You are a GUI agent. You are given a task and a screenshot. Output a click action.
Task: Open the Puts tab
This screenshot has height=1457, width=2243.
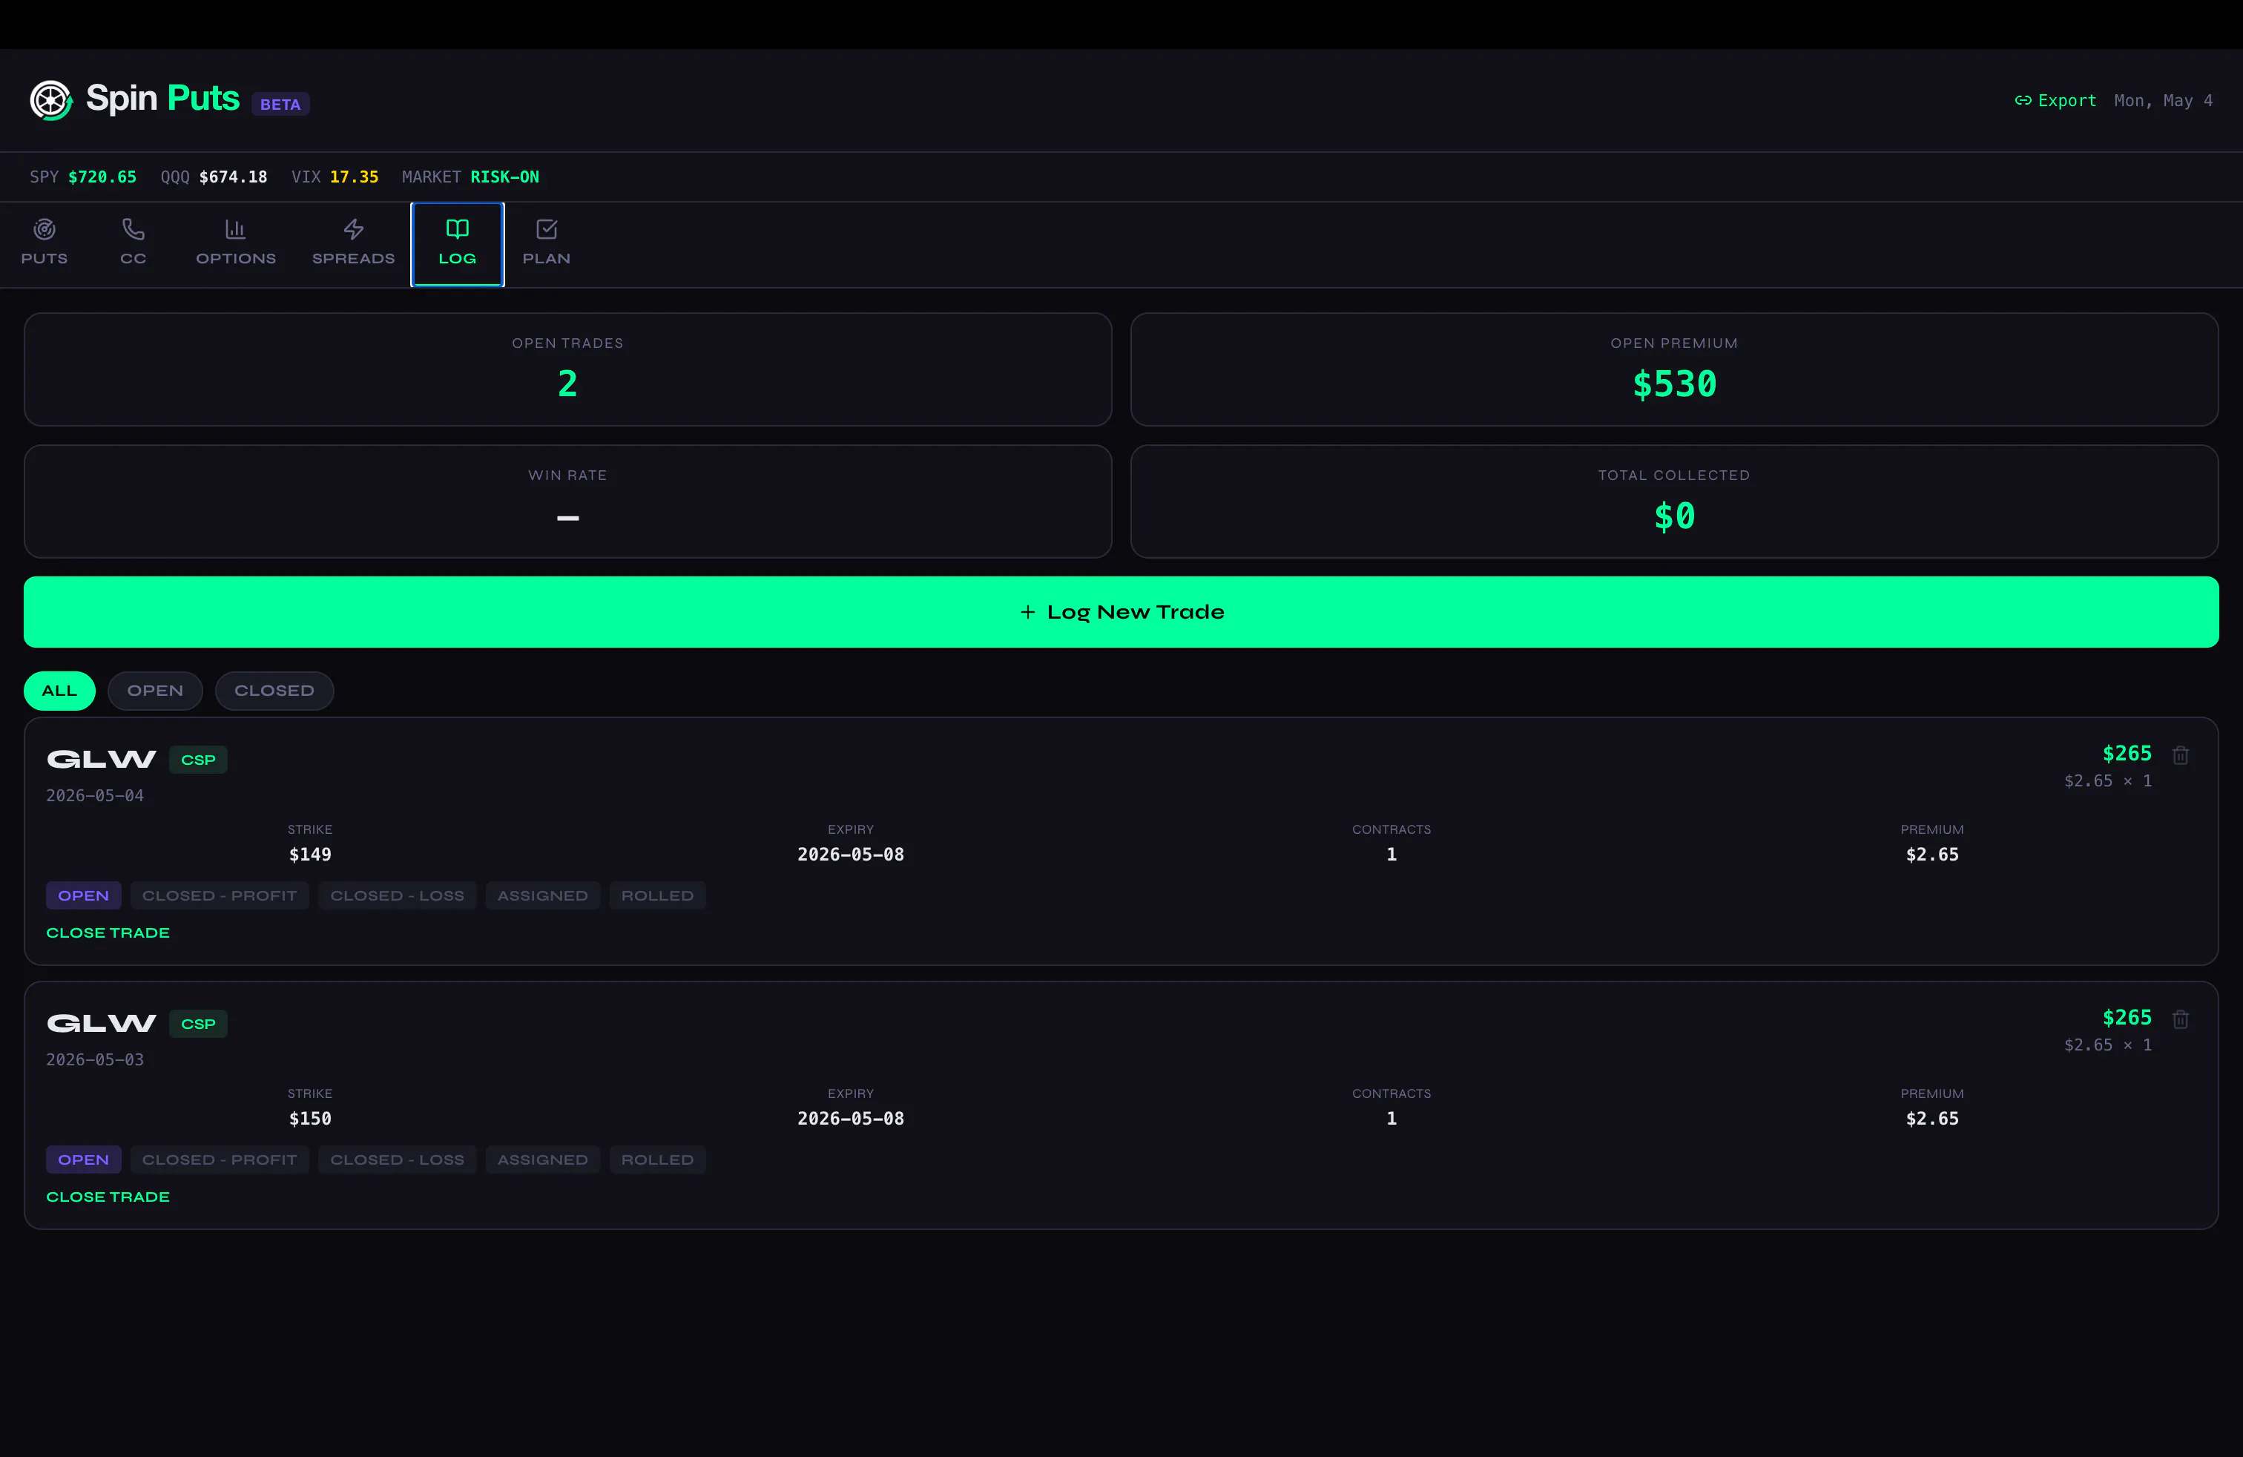click(x=45, y=243)
